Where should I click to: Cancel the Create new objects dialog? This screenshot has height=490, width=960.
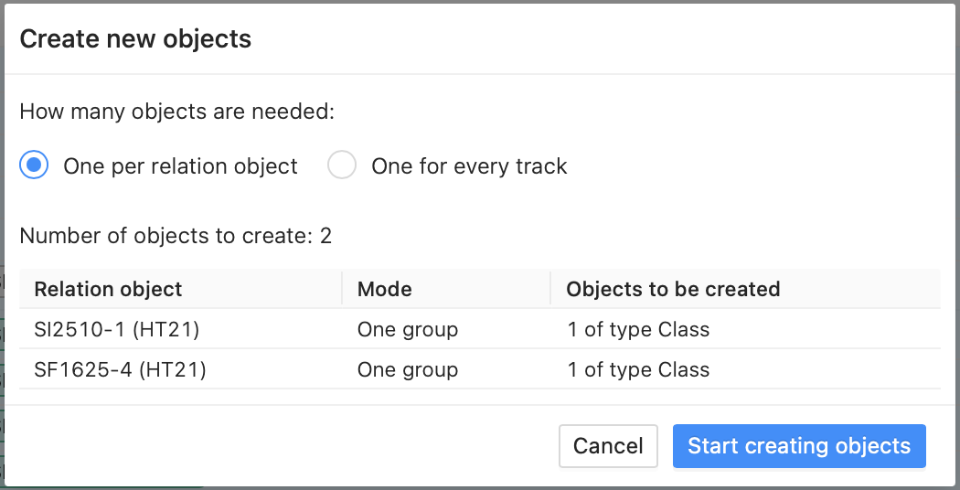[x=608, y=446]
